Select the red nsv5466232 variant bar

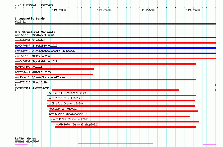[105, 64]
